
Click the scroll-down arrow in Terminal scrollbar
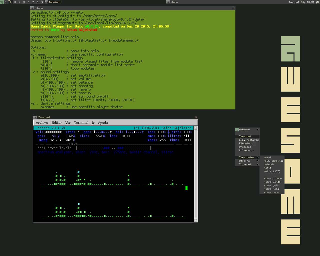pyautogui.click(x=196, y=220)
